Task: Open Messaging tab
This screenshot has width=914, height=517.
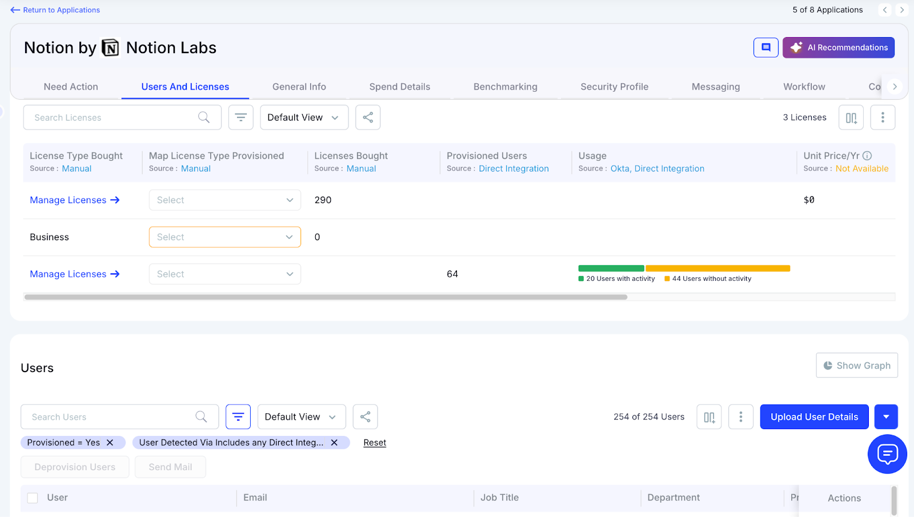Action: click(x=716, y=87)
